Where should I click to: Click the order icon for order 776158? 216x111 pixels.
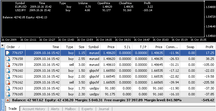pos(8,59)
